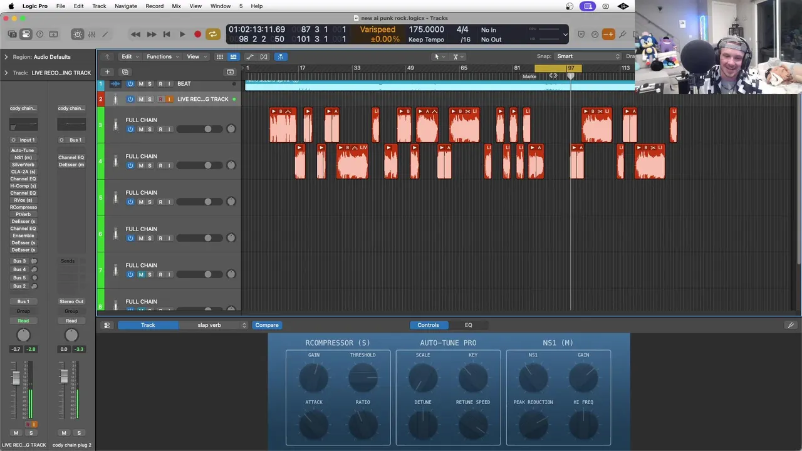Mute the BEAT track

(141, 84)
